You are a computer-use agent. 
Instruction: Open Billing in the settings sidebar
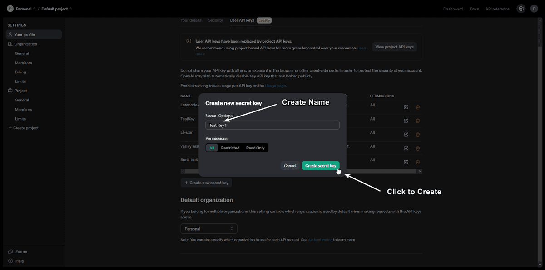(x=20, y=72)
